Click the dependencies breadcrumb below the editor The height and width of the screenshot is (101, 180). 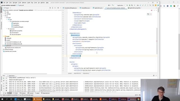click(x=77, y=73)
